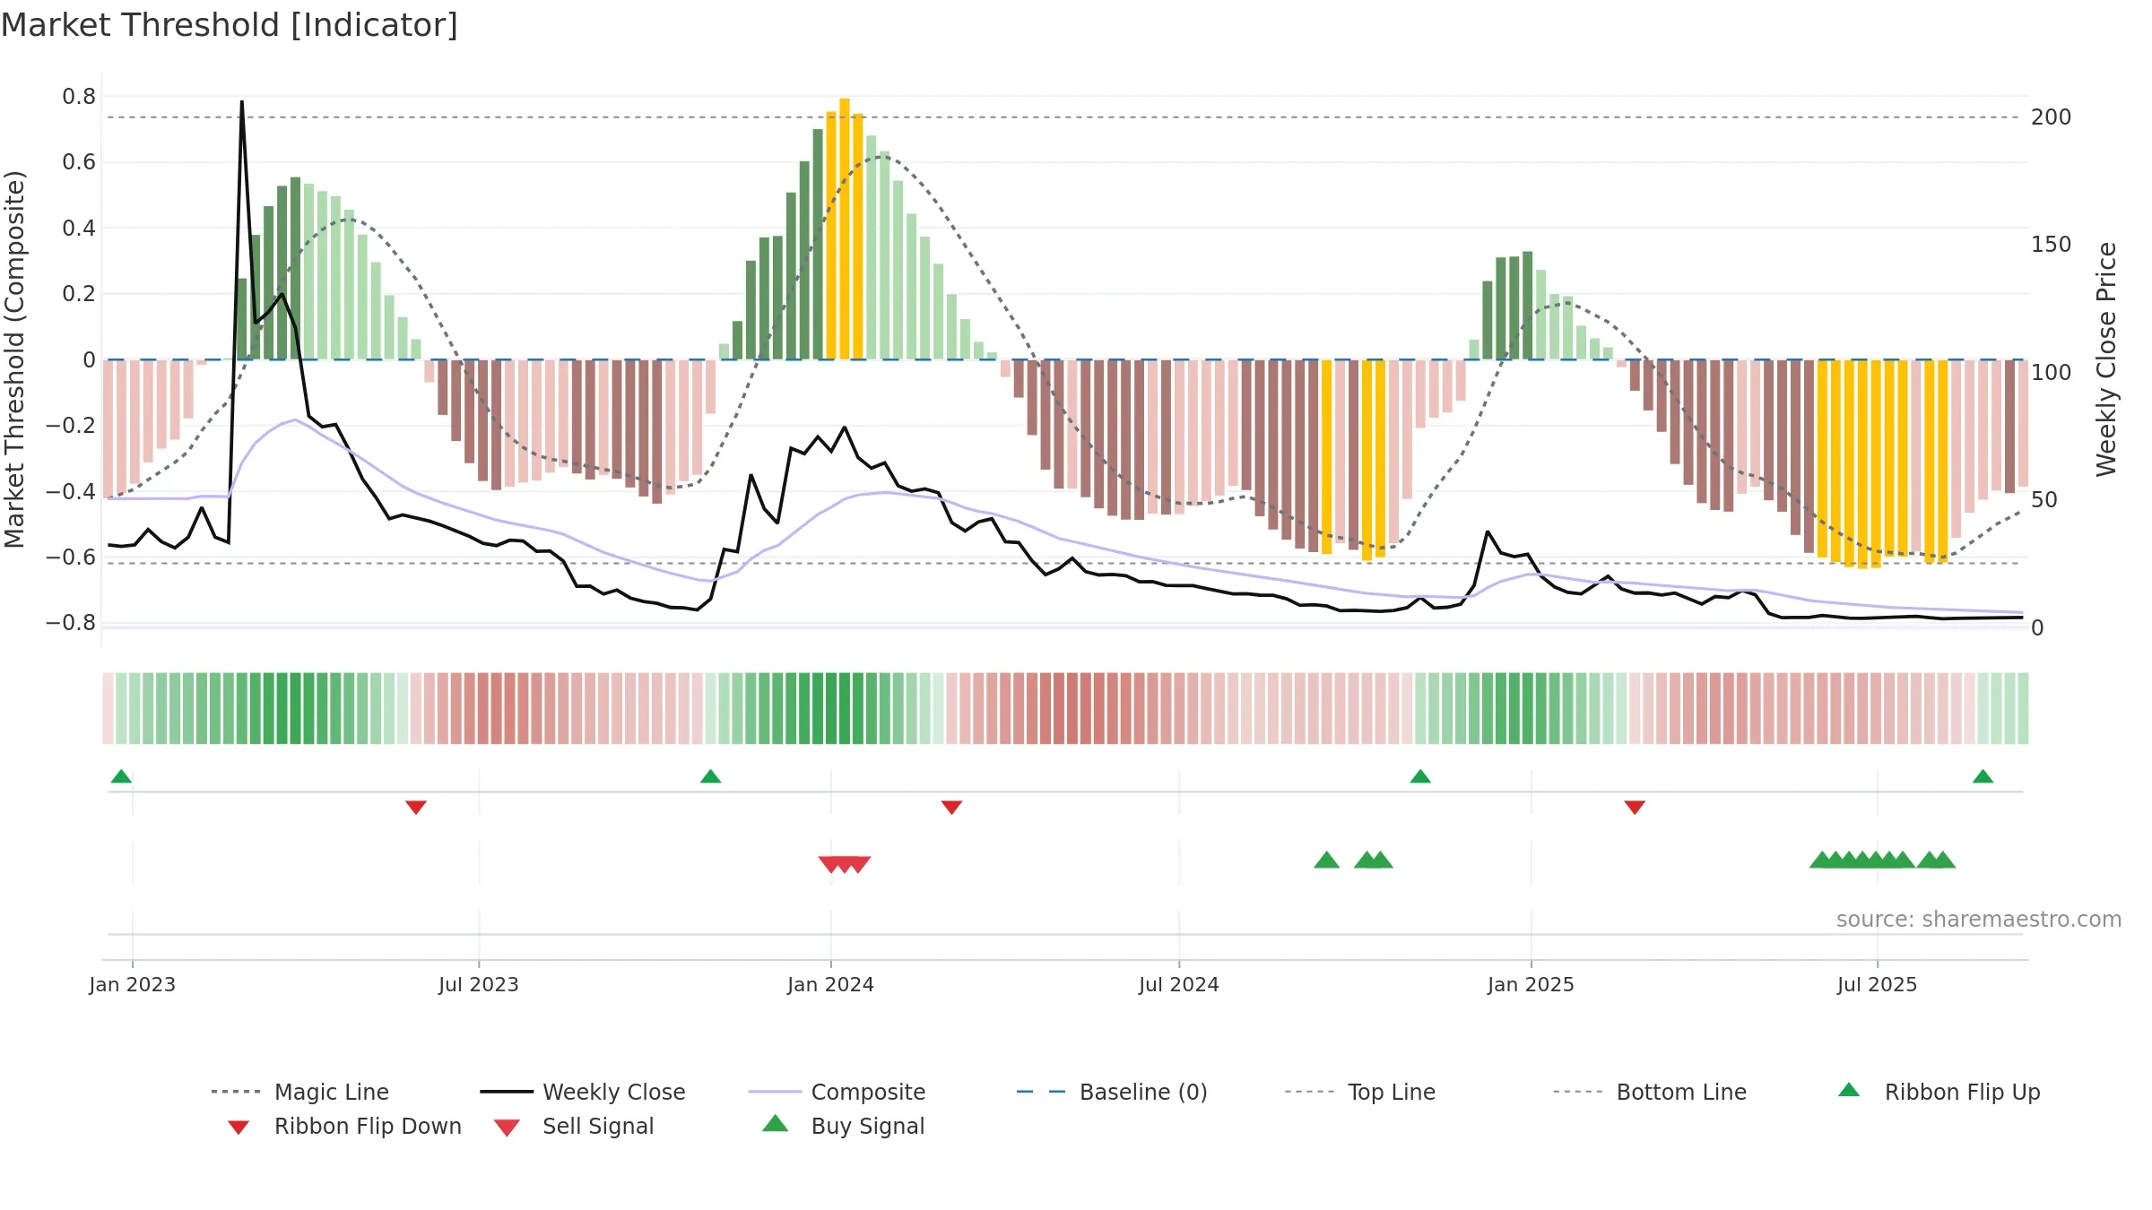The image size is (2152, 1210).
Task: Click the −0.4 tick on the left axis
Action: [x=71, y=491]
